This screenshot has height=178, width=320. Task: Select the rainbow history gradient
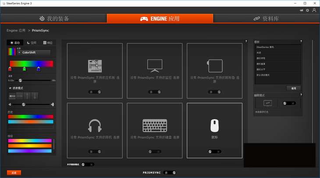pos(31,116)
